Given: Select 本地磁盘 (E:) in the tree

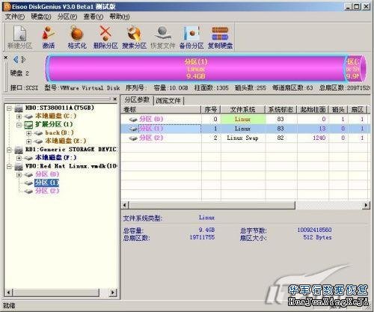Looking at the screenshot, I should pyautogui.click(x=66, y=141).
